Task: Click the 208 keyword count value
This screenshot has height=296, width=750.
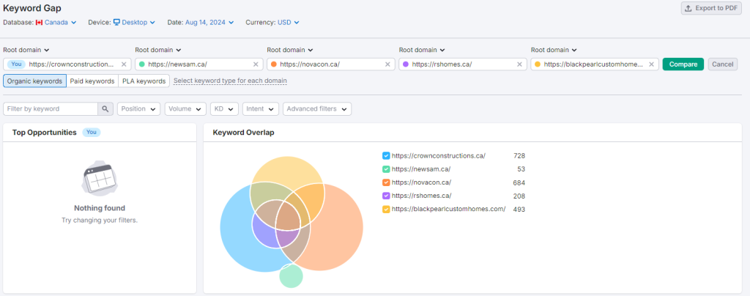Action: point(519,196)
